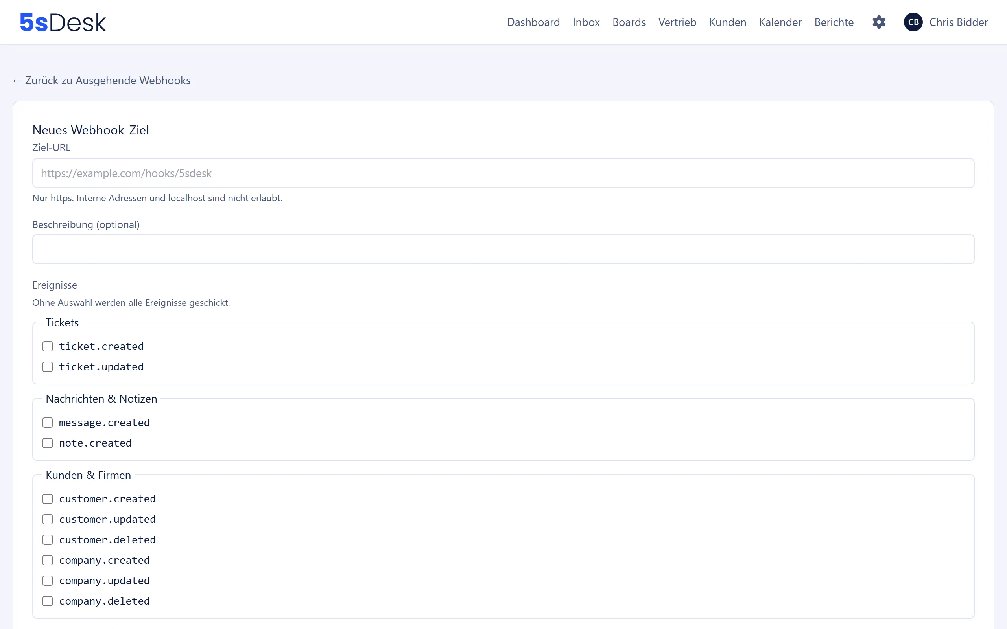Open Chris Bidder user name menu

point(958,22)
